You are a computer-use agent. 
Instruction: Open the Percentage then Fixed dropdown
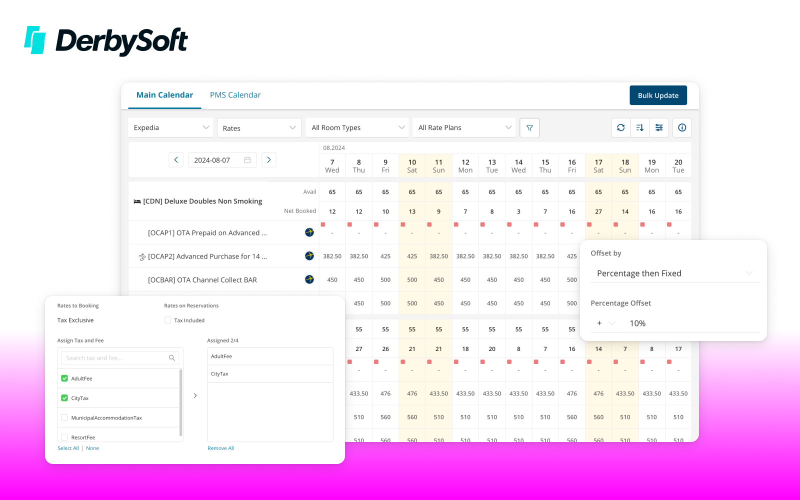pos(675,273)
